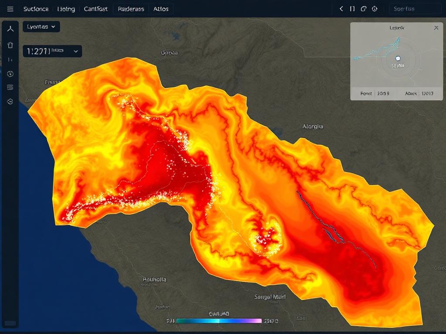This screenshot has width=446, height=334.
Task: Select the three-pronged tool in sidebar
Action: pyautogui.click(x=10, y=29)
